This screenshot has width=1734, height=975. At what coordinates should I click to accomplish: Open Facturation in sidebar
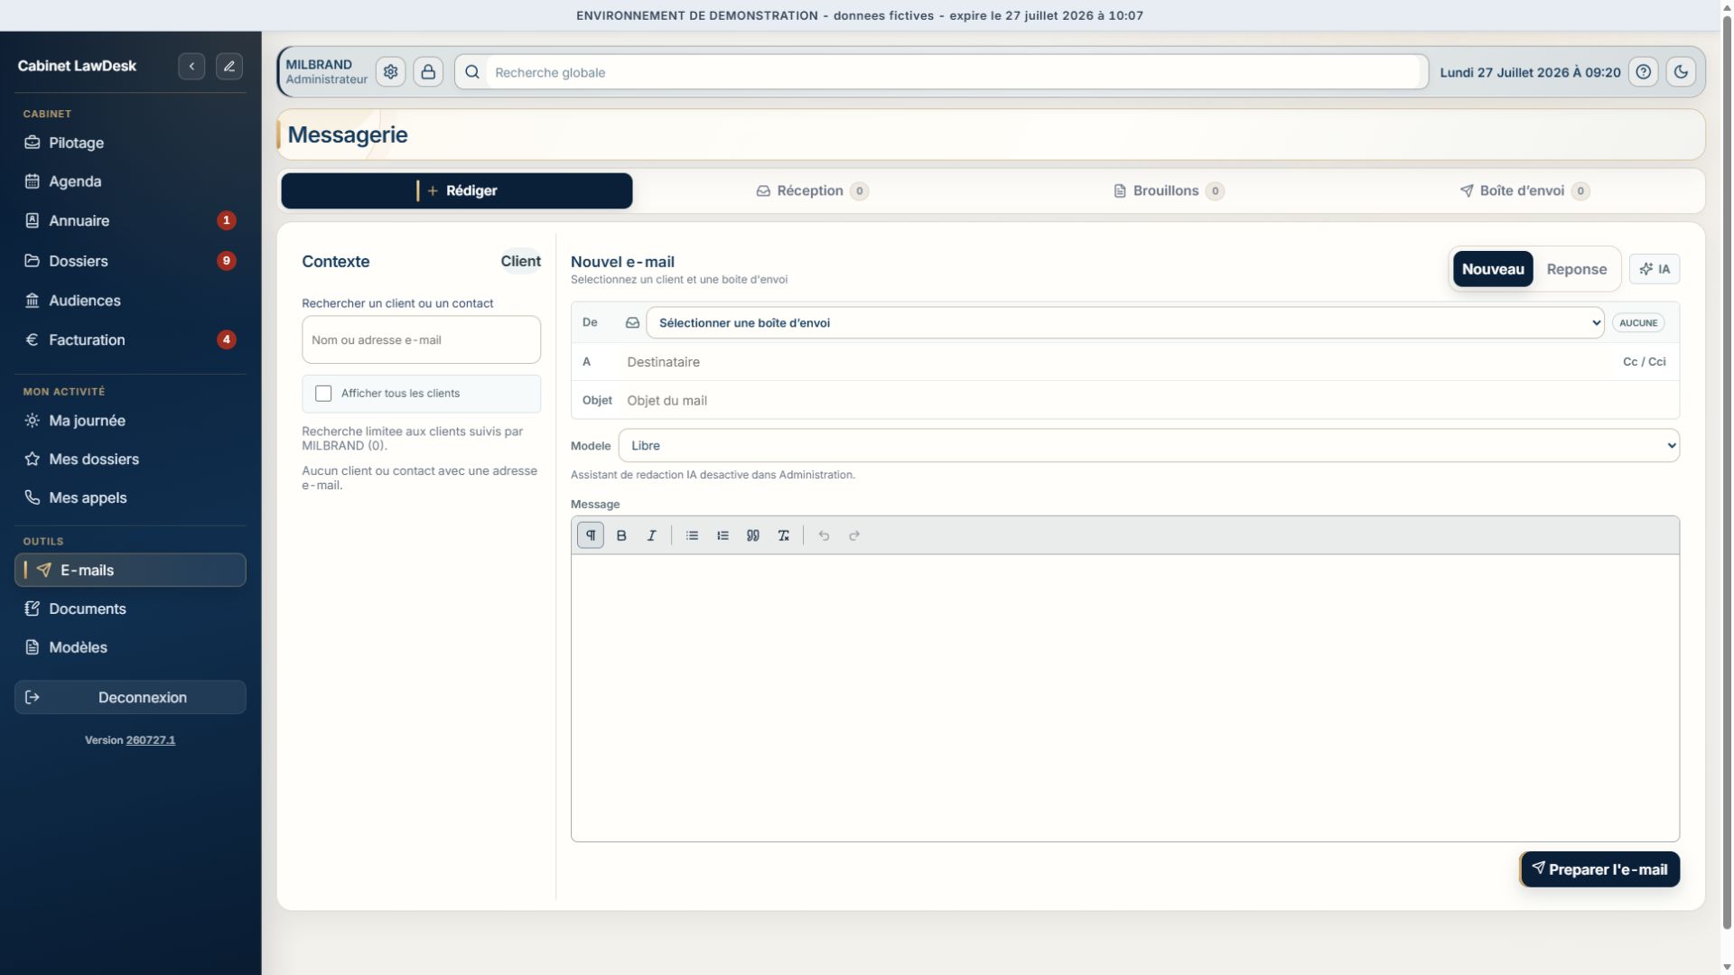coord(130,339)
